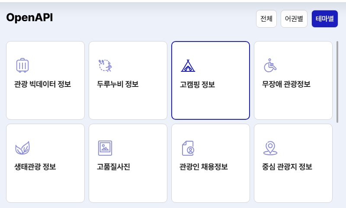Click the wheelchair icon for barrier-free tourism
Image resolution: width=346 pixels, height=208 pixels.
(x=270, y=65)
